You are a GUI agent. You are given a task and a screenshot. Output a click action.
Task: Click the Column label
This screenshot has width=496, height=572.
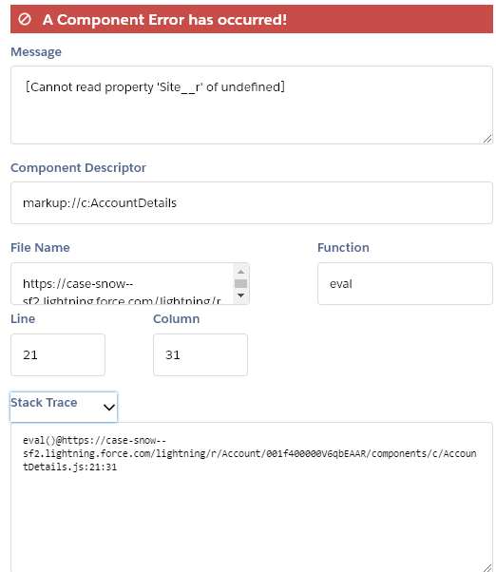click(x=176, y=319)
